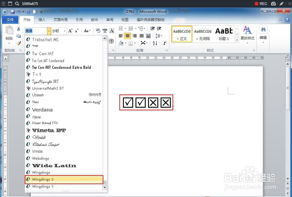Open the Change Case Aa dropdown

[x=87, y=31]
